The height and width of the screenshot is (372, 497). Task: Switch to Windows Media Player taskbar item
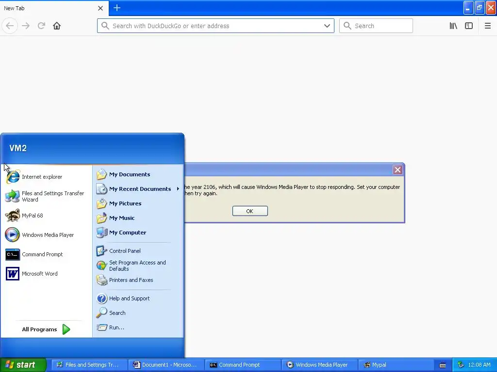319,365
